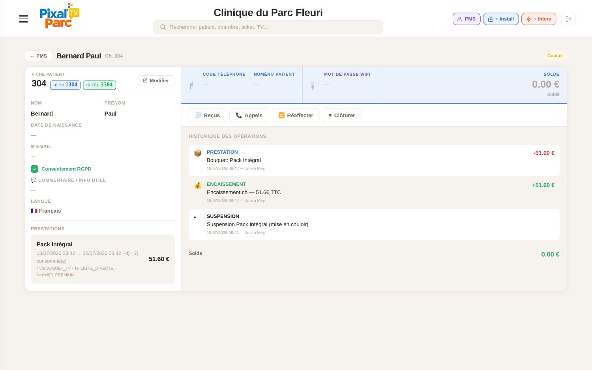Click the -51.60 € amount
The height and width of the screenshot is (370, 592).
(544, 153)
